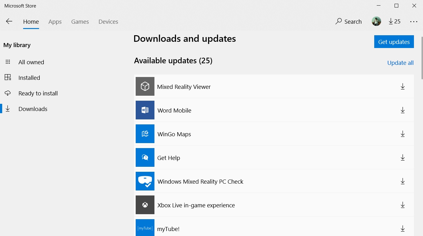Download the Get Help update
Screen dimensions: 423x236
(x=403, y=157)
